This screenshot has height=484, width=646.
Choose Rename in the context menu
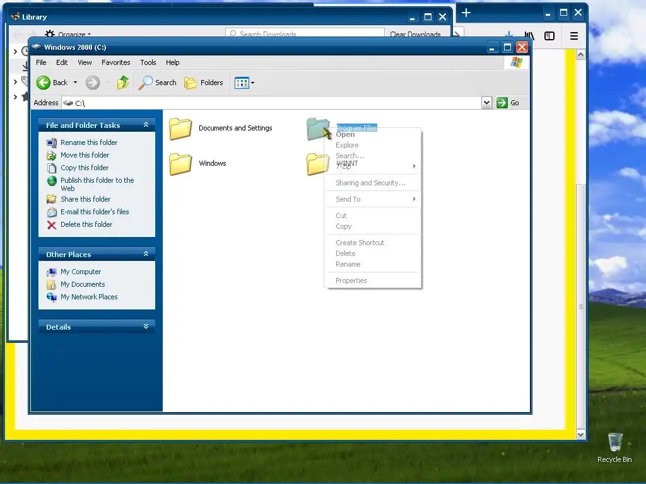click(372, 264)
